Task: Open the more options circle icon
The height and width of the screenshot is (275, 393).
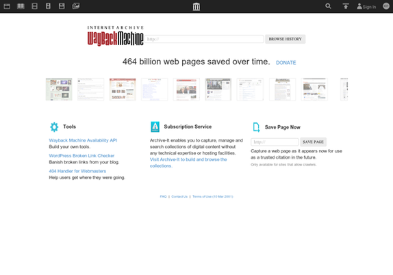Action: point(386,6)
